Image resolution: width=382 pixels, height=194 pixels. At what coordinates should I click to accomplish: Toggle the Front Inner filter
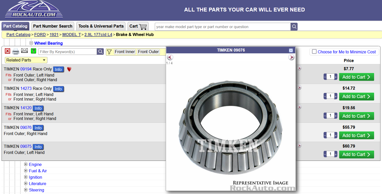[x=125, y=52]
